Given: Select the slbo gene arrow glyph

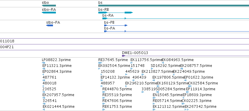Looking at the screenshot, I should 49,6.
